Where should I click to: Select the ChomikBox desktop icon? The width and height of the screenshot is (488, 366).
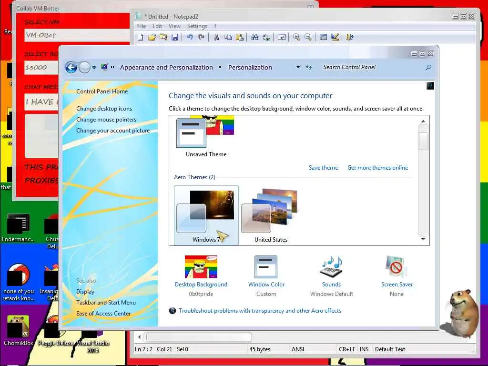click(19, 330)
